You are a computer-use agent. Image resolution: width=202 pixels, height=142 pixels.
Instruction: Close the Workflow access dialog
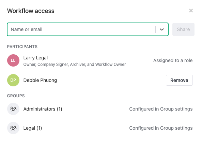(x=191, y=11)
